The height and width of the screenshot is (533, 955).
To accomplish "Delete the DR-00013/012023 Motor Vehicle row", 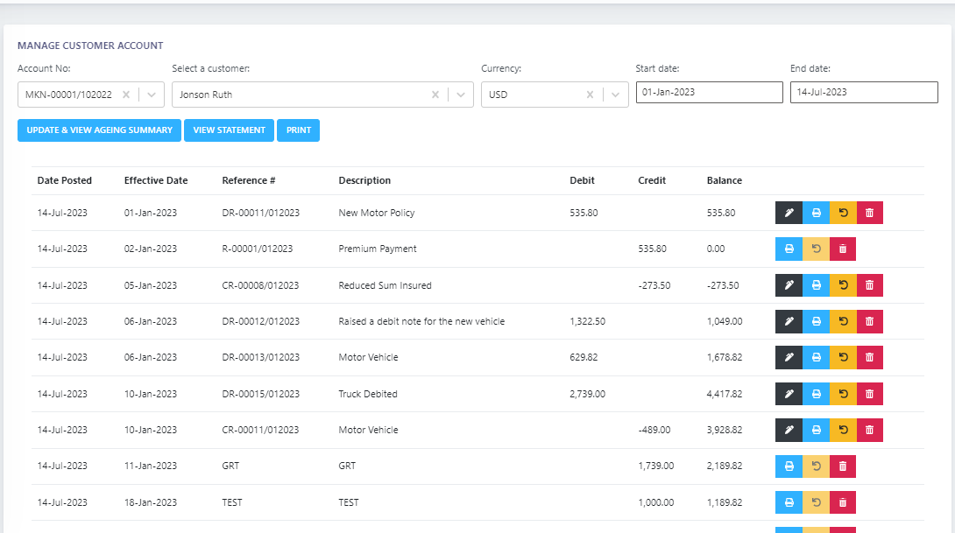I will click(870, 358).
